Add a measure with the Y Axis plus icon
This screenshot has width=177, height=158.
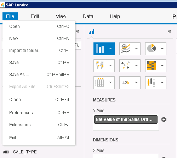(x=164, y=119)
